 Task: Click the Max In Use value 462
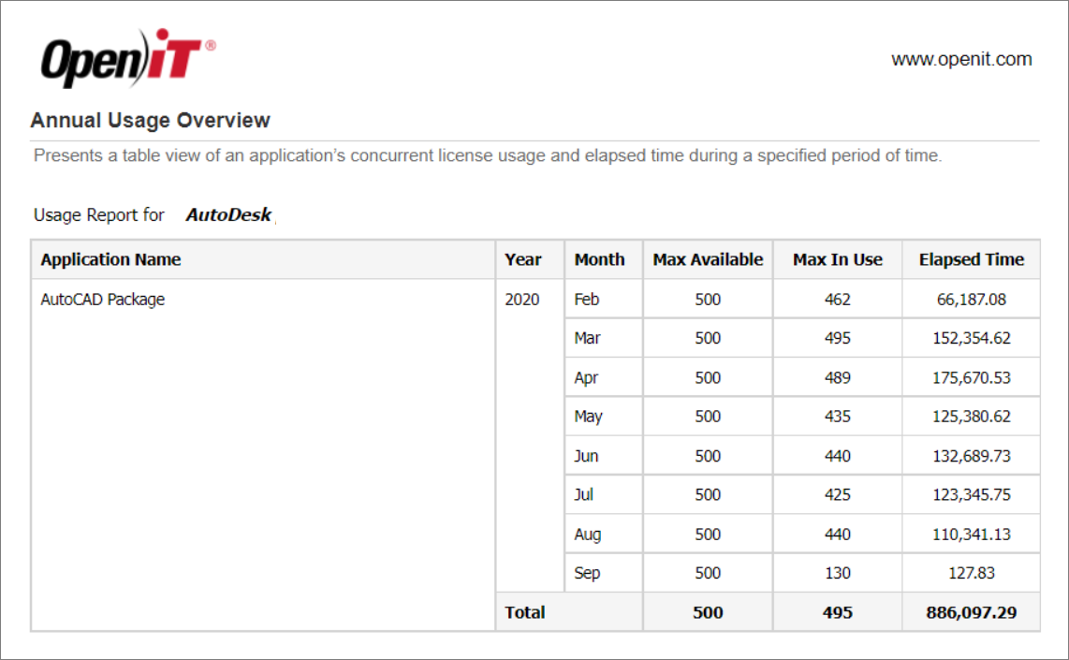[x=836, y=299]
